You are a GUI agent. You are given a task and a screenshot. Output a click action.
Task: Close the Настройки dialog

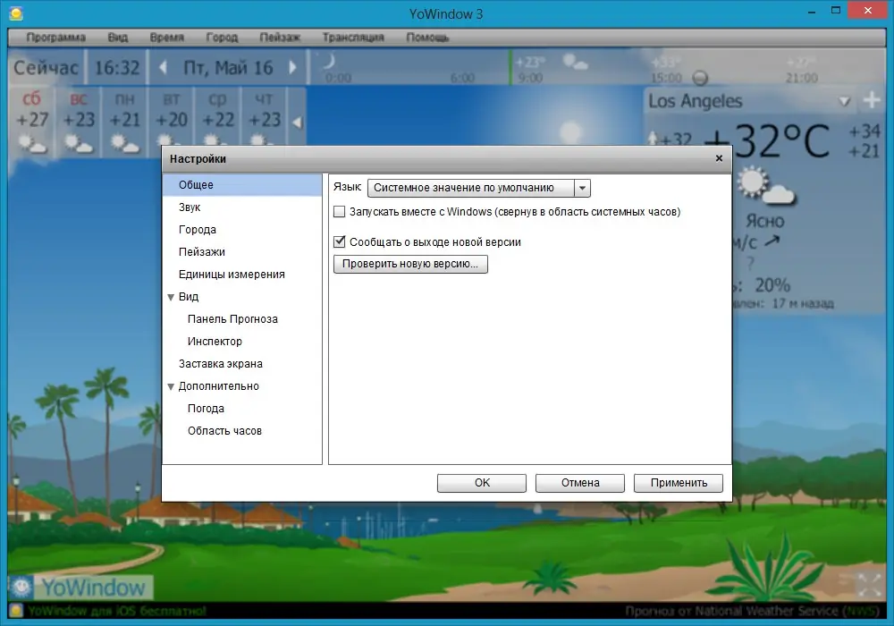coord(719,158)
